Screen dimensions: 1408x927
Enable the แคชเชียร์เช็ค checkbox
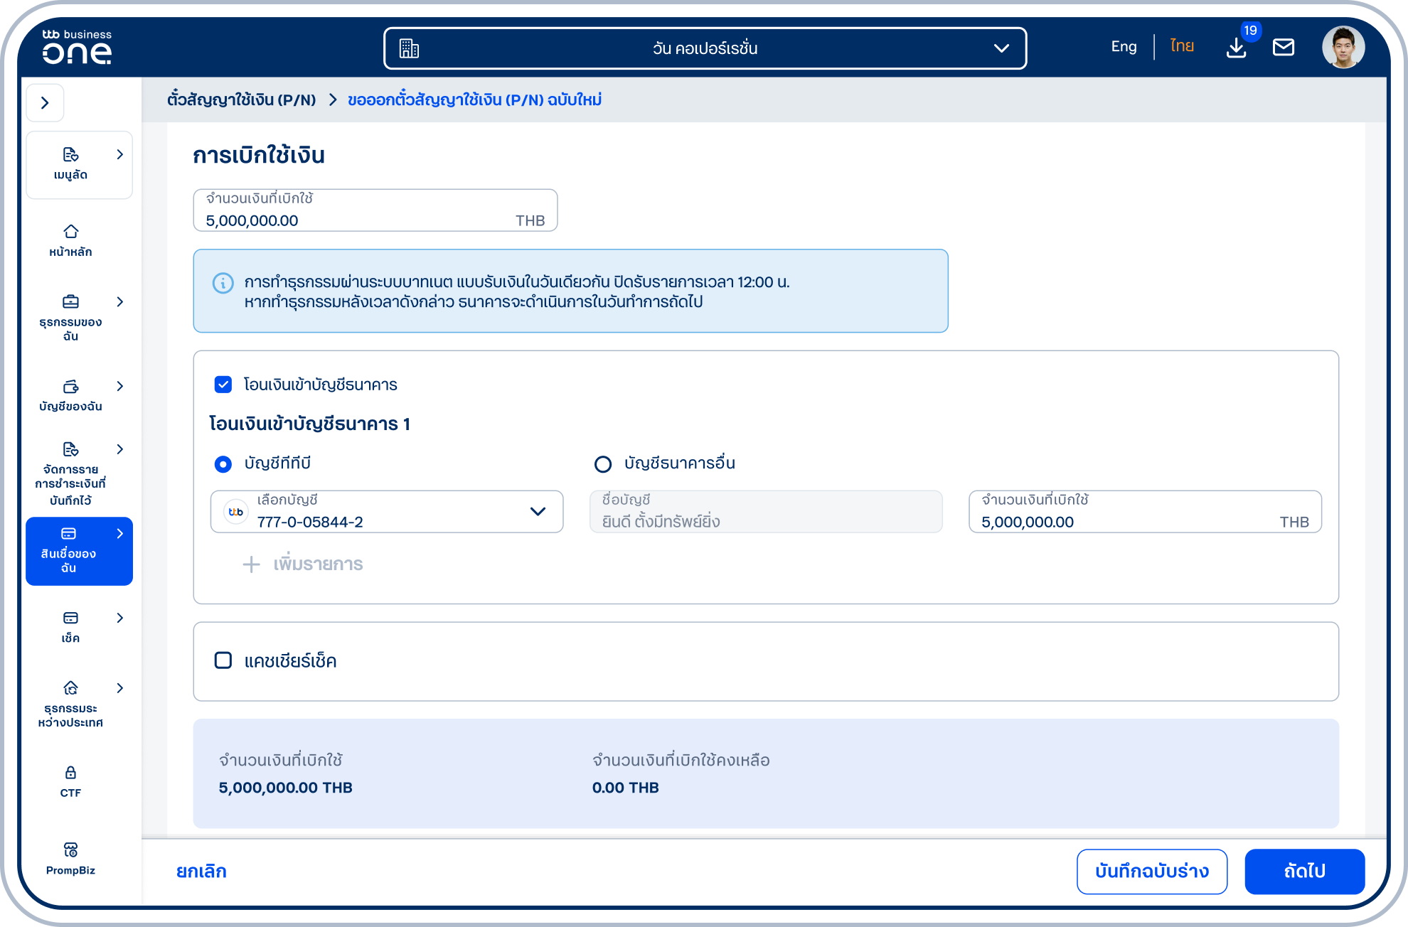[223, 660]
